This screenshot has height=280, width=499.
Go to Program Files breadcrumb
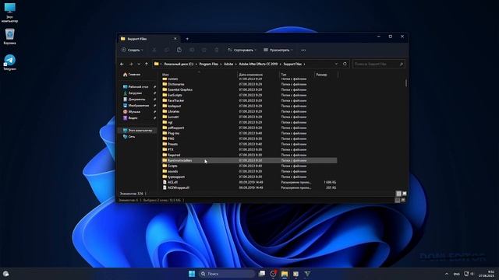click(209, 64)
